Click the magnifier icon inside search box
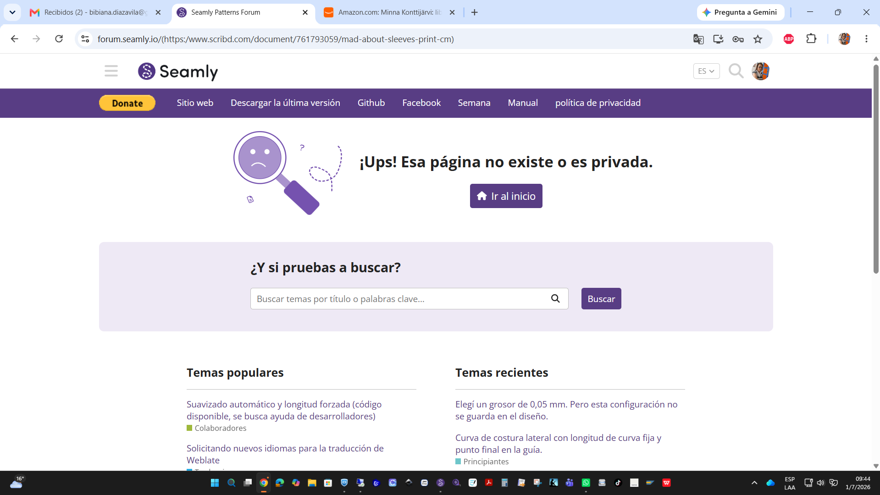The width and height of the screenshot is (880, 495). (x=555, y=298)
